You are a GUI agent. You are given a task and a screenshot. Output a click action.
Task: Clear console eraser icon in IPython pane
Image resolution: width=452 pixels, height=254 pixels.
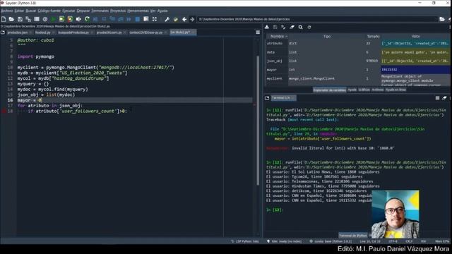click(444, 98)
